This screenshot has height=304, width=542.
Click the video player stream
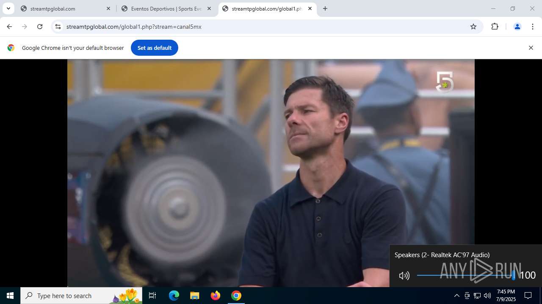pos(271,173)
